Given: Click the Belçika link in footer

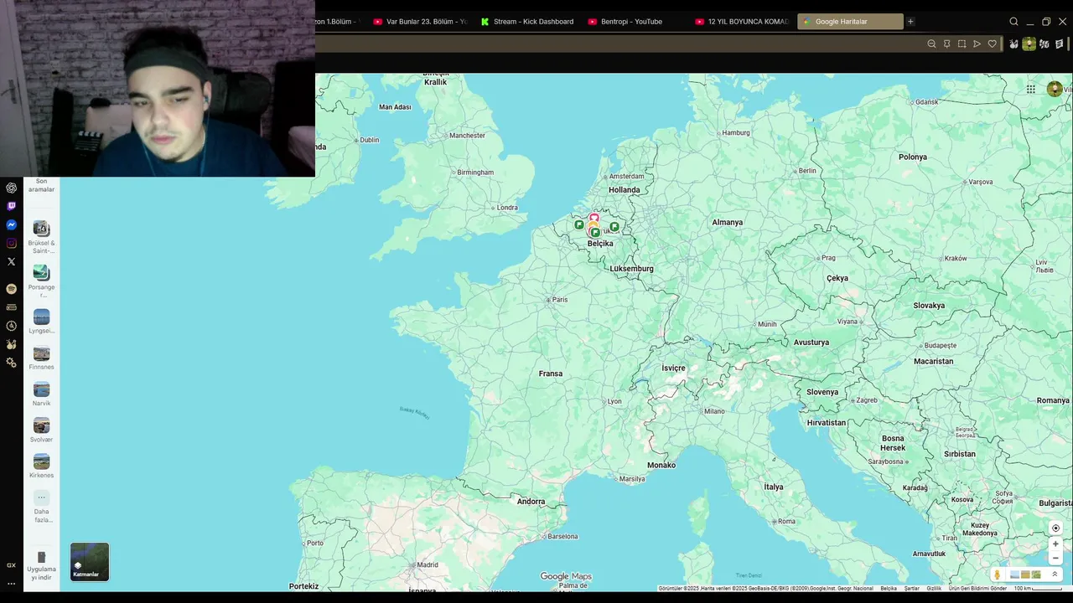Looking at the screenshot, I should pos(889,589).
